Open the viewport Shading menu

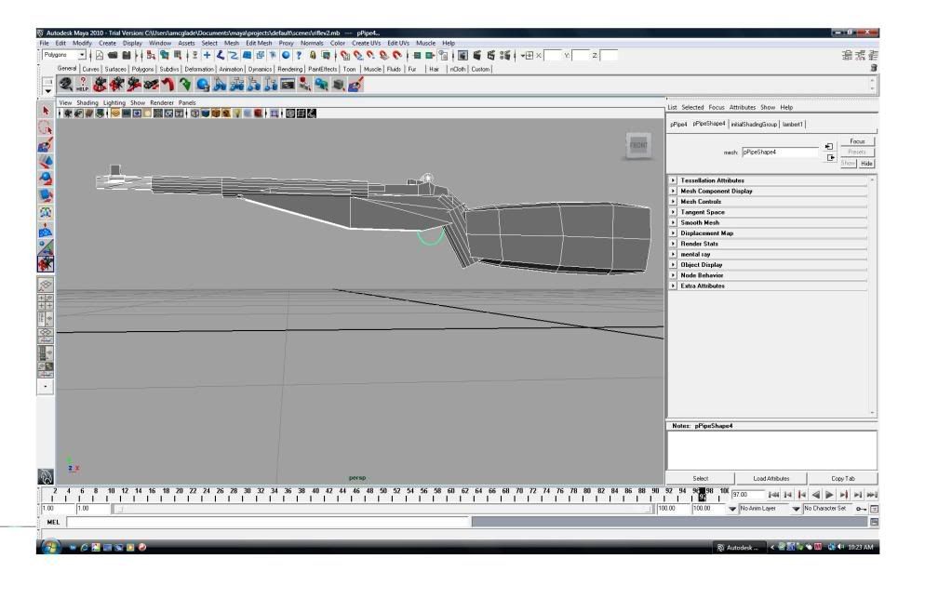click(87, 103)
